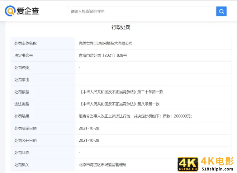
Task: Select the 第二十条第一款 legal basis text
Action: pyautogui.click(x=150, y=92)
